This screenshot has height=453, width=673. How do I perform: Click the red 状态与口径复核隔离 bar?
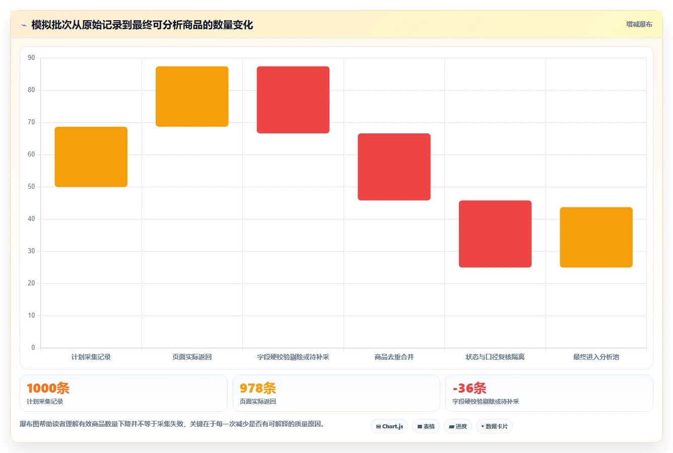[495, 234]
